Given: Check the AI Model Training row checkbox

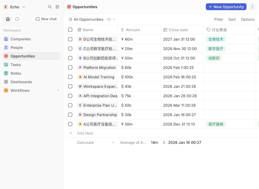Looking at the screenshot, I should coord(70,77).
